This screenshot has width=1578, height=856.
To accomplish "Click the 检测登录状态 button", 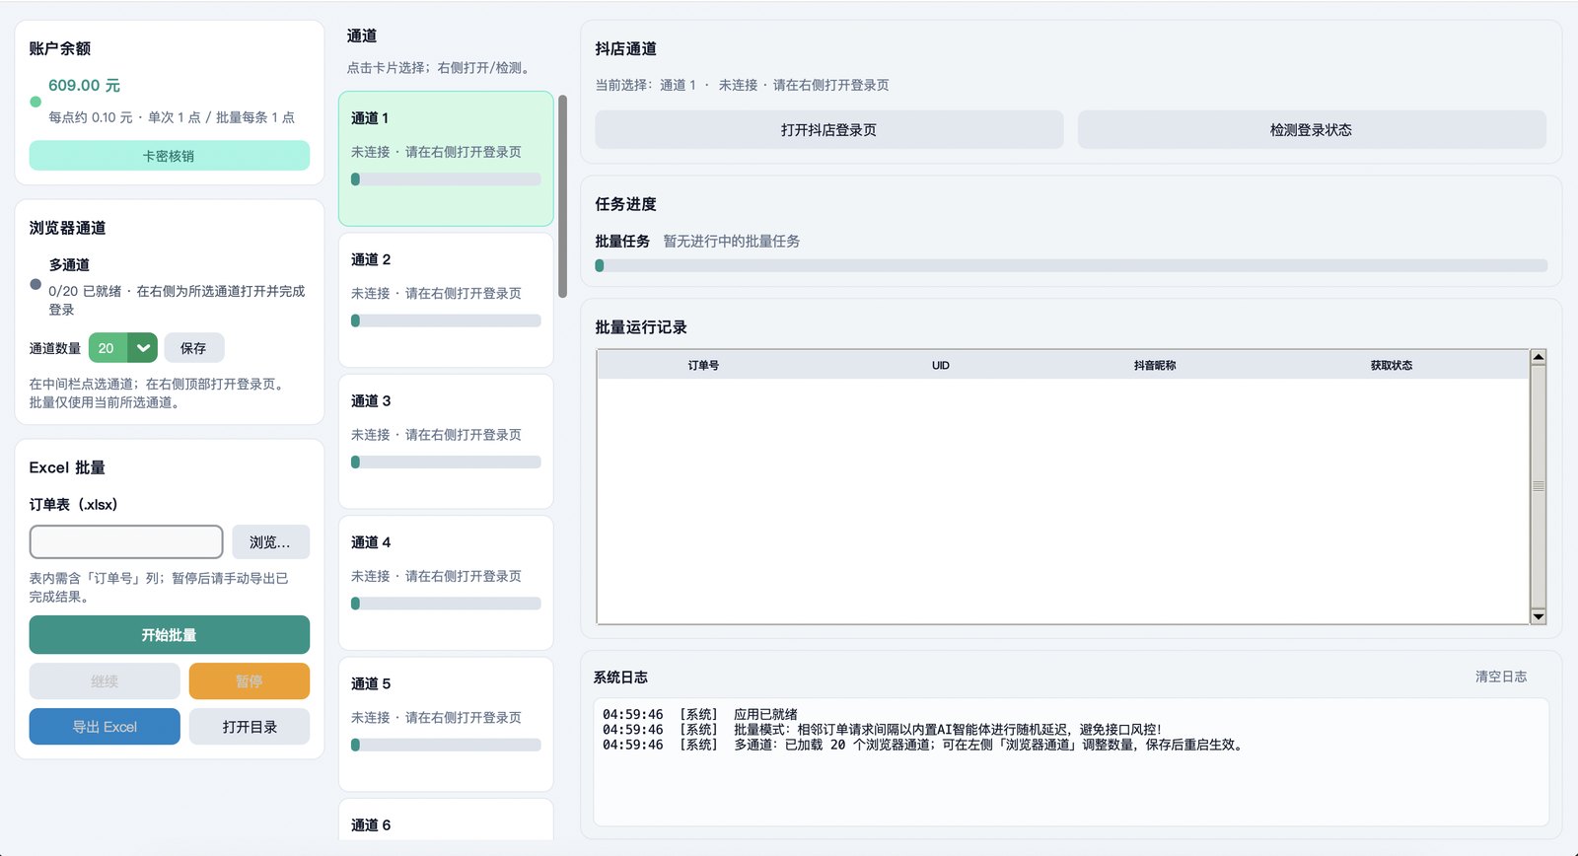I will (1312, 130).
